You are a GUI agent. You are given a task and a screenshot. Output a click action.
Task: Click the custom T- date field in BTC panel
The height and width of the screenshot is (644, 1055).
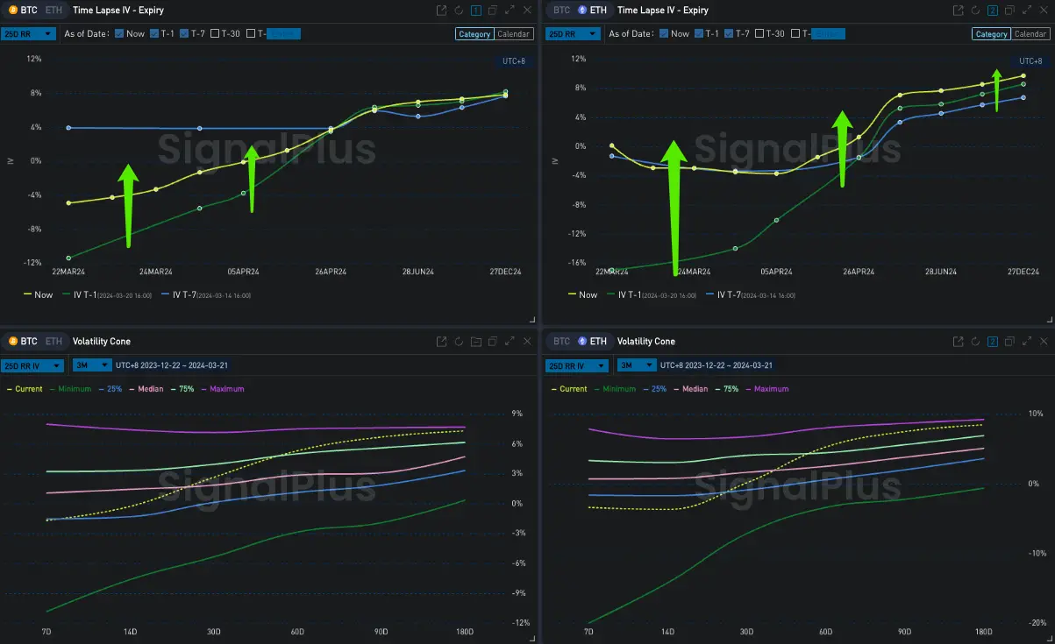pyautogui.click(x=282, y=34)
